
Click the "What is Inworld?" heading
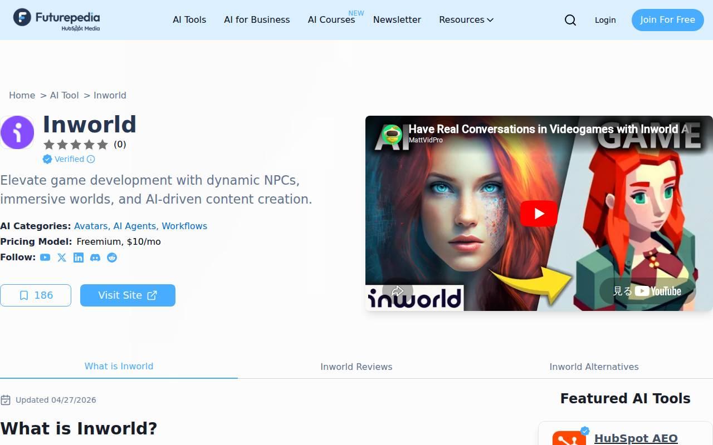(79, 429)
